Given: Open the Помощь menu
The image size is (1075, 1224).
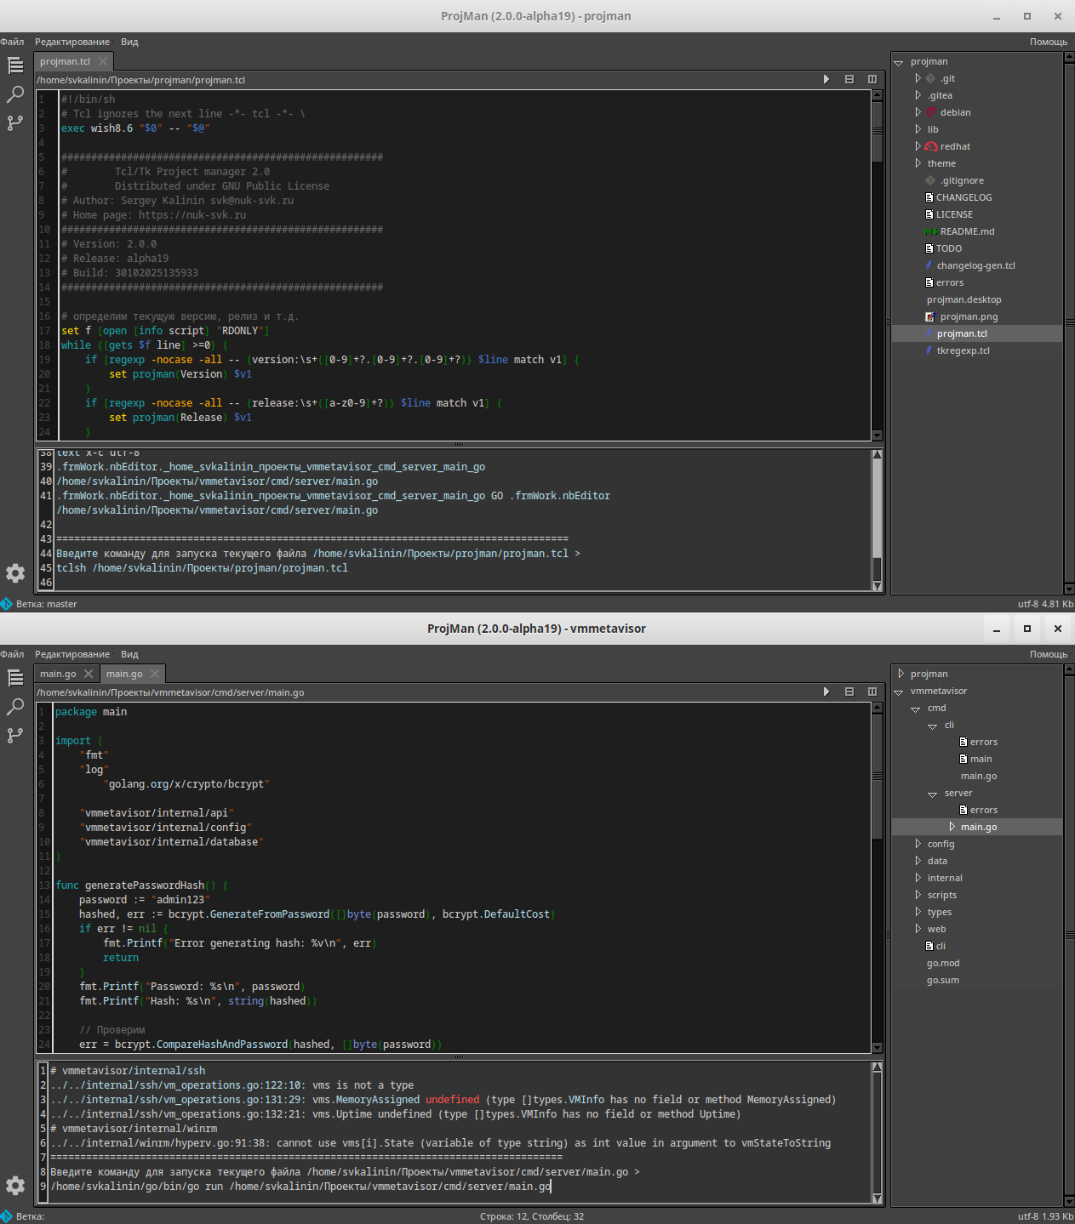Looking at the screenshot, I should [1048, 41].
